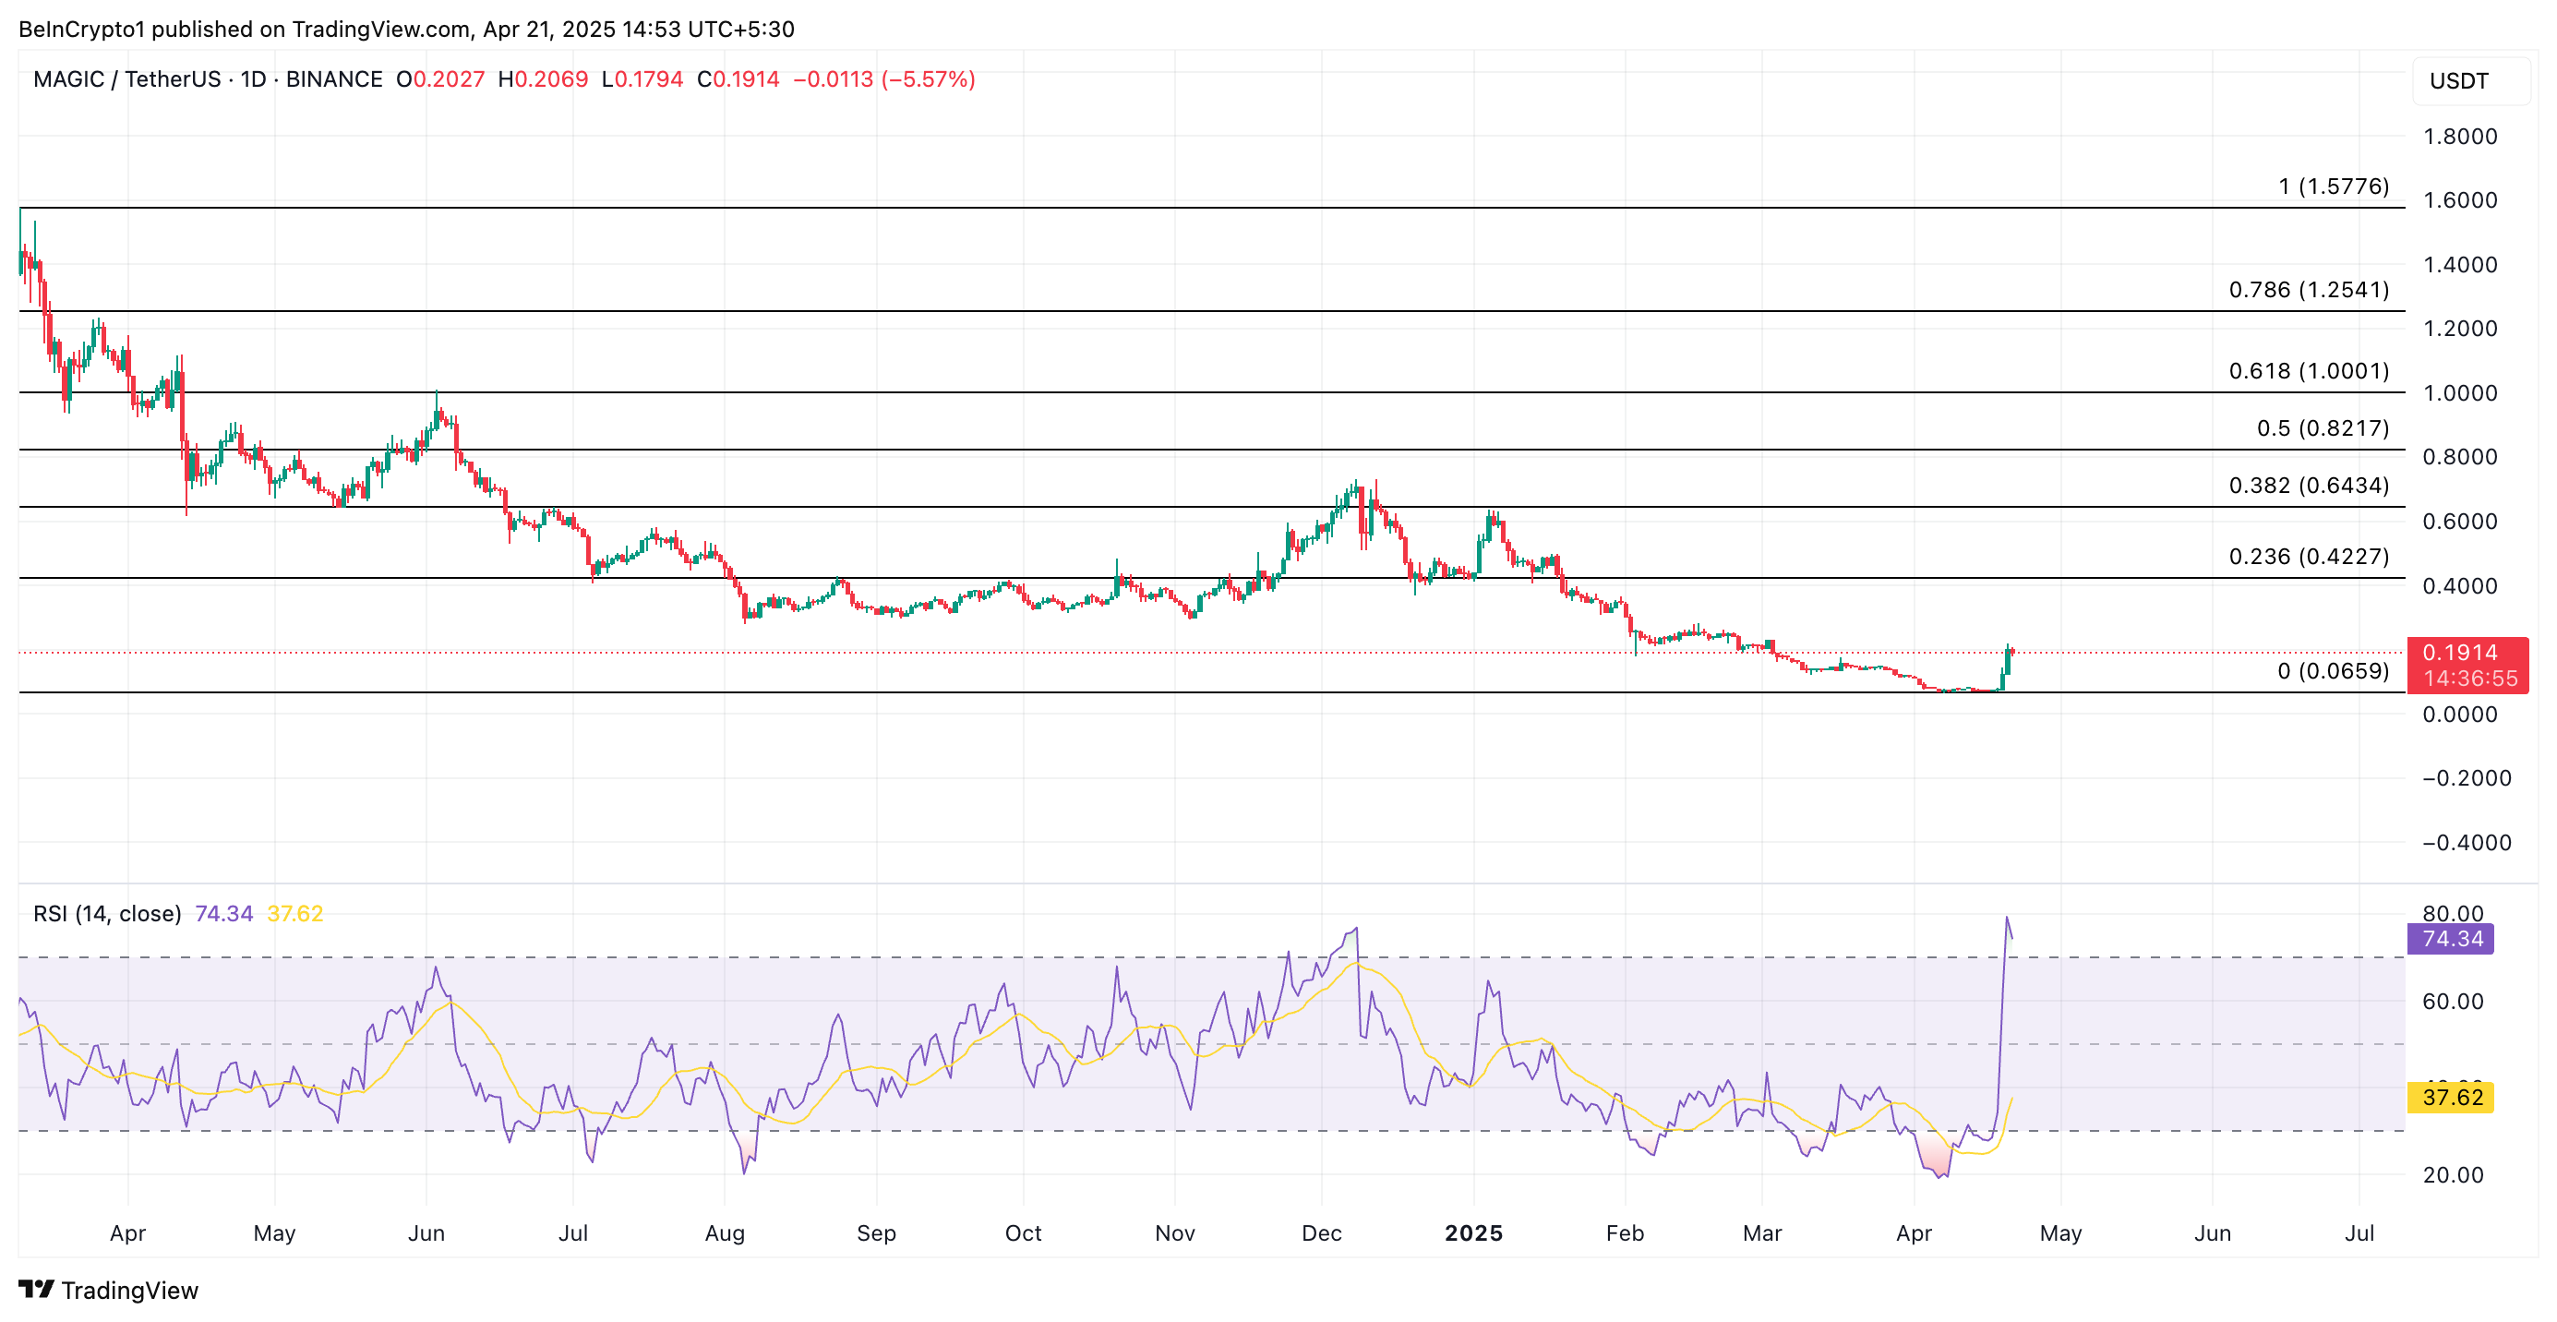Click the countdown timer 14:36:55

coord(2469,679)
